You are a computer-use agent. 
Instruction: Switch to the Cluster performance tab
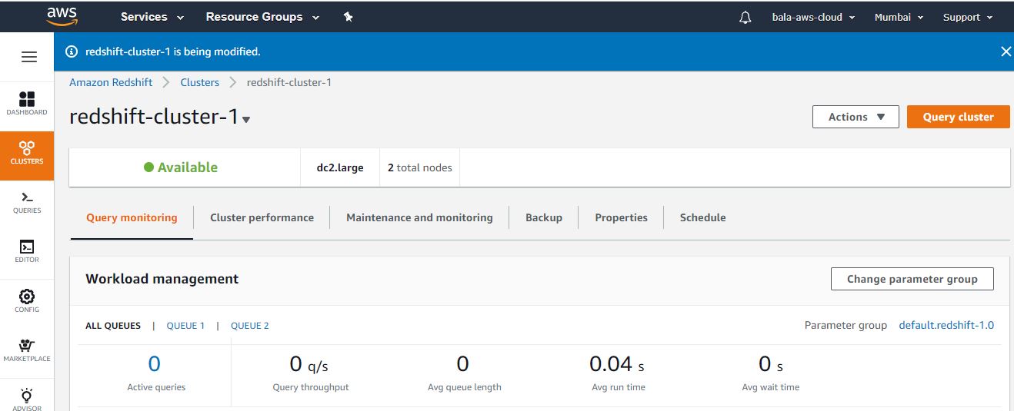[262, 217]
